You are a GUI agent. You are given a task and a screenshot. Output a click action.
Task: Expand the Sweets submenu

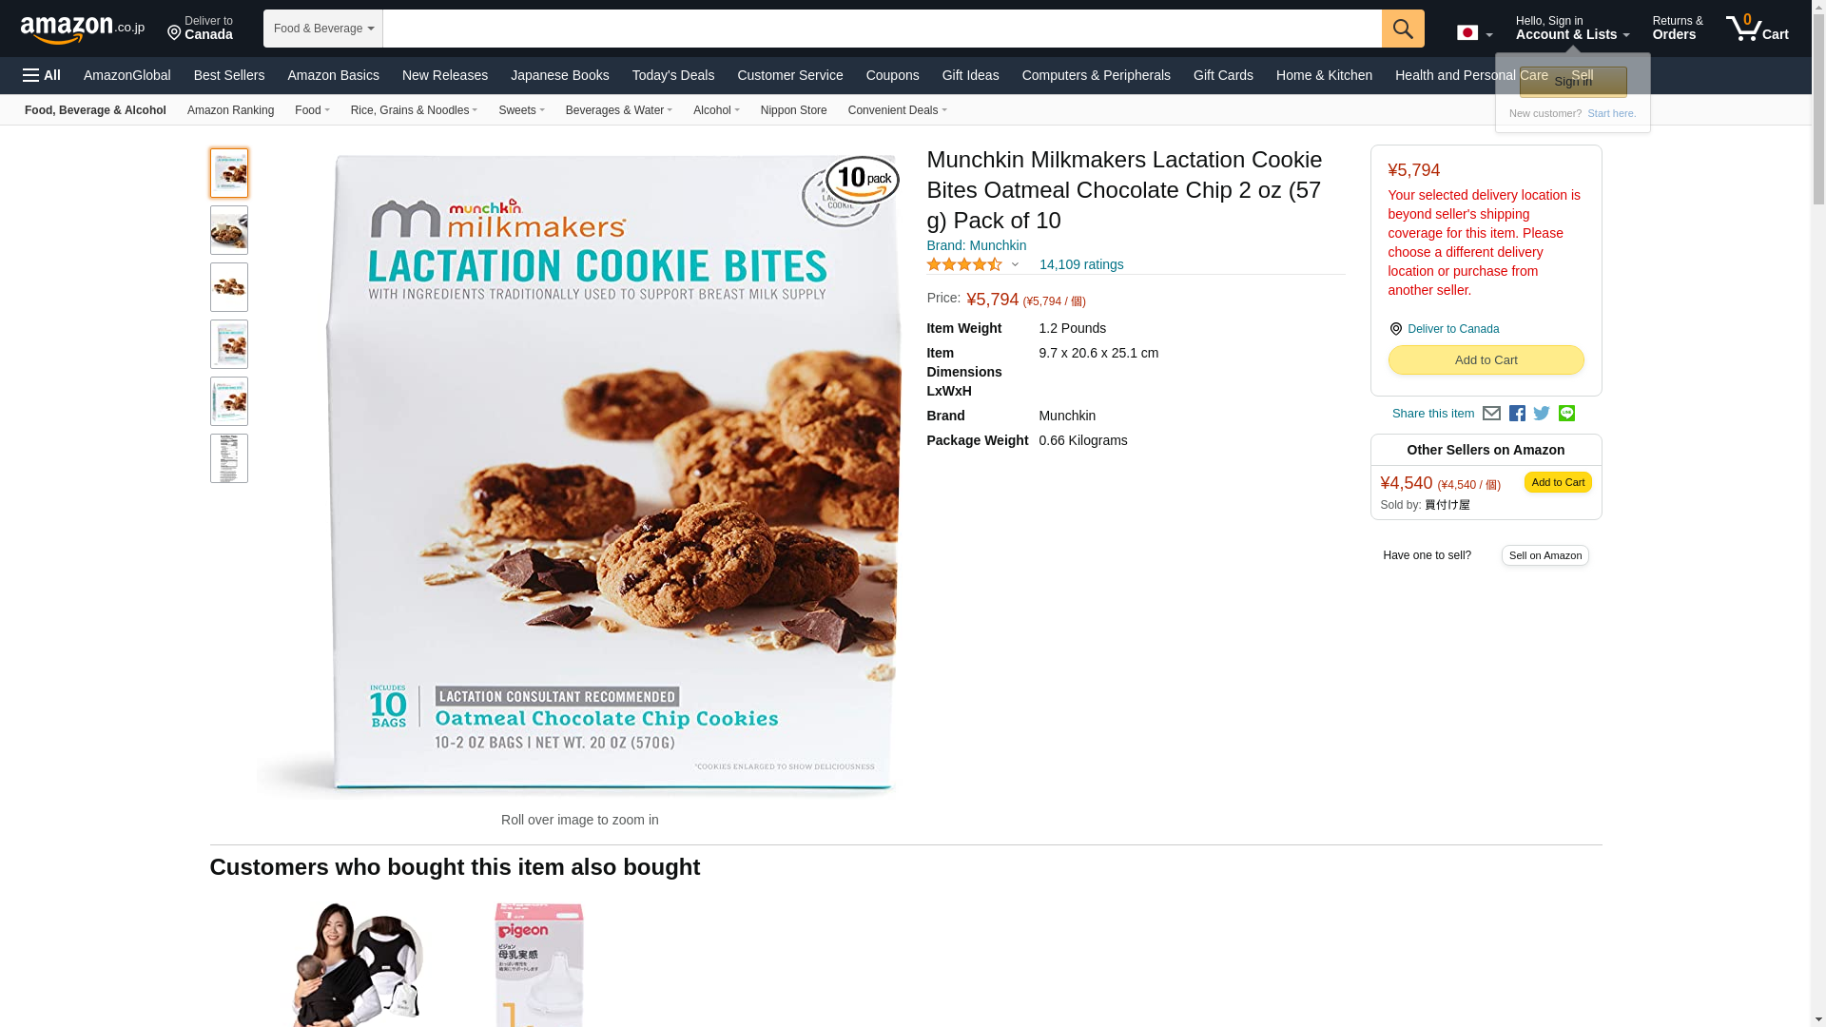521,110
